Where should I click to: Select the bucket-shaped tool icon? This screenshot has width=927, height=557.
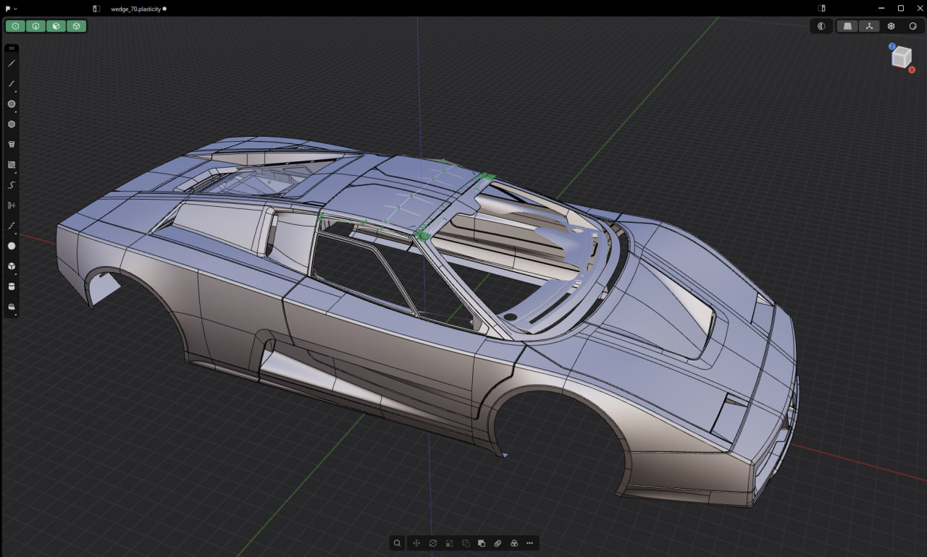(12, 145)
